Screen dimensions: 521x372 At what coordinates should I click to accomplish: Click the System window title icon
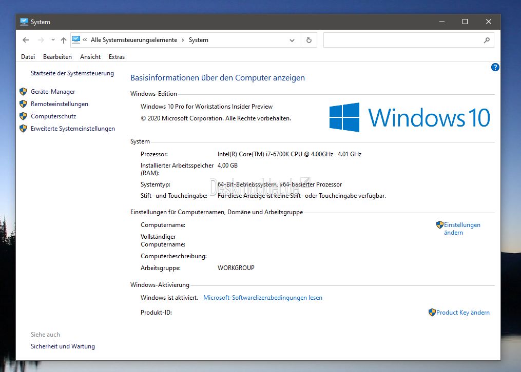pos(24,22)
